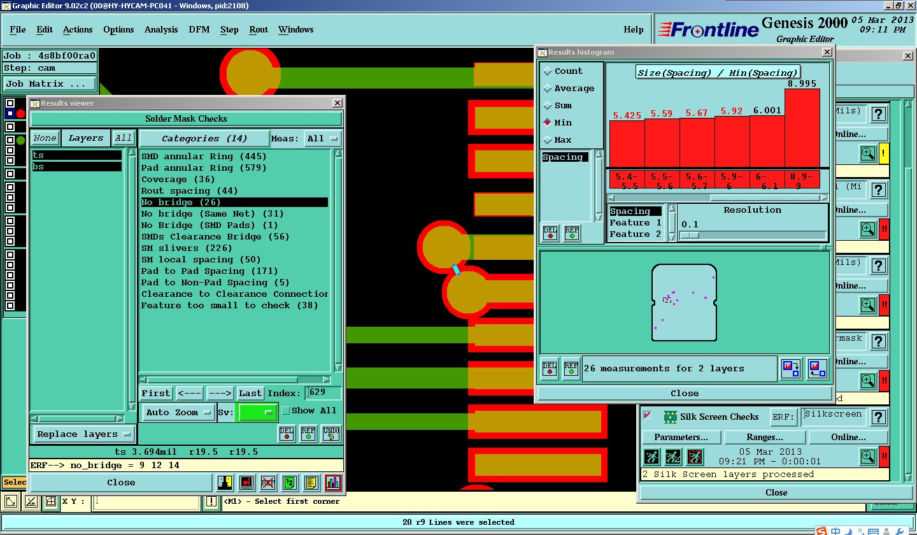Open the Auto Zoom dropdown
The image size is (917, 535).
click(x=178, y=413)
